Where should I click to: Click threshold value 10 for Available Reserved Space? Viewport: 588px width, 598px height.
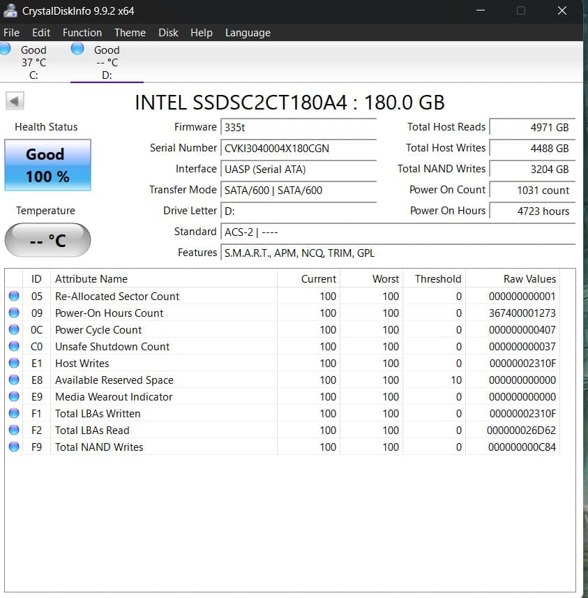[x=456, y=380]
